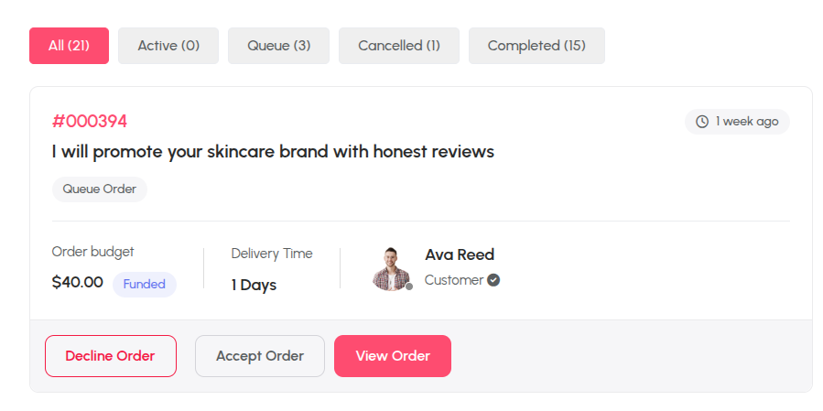Click the Queue Order status tag
This screenshot has width=823, height=411.
tap(100, 189)
